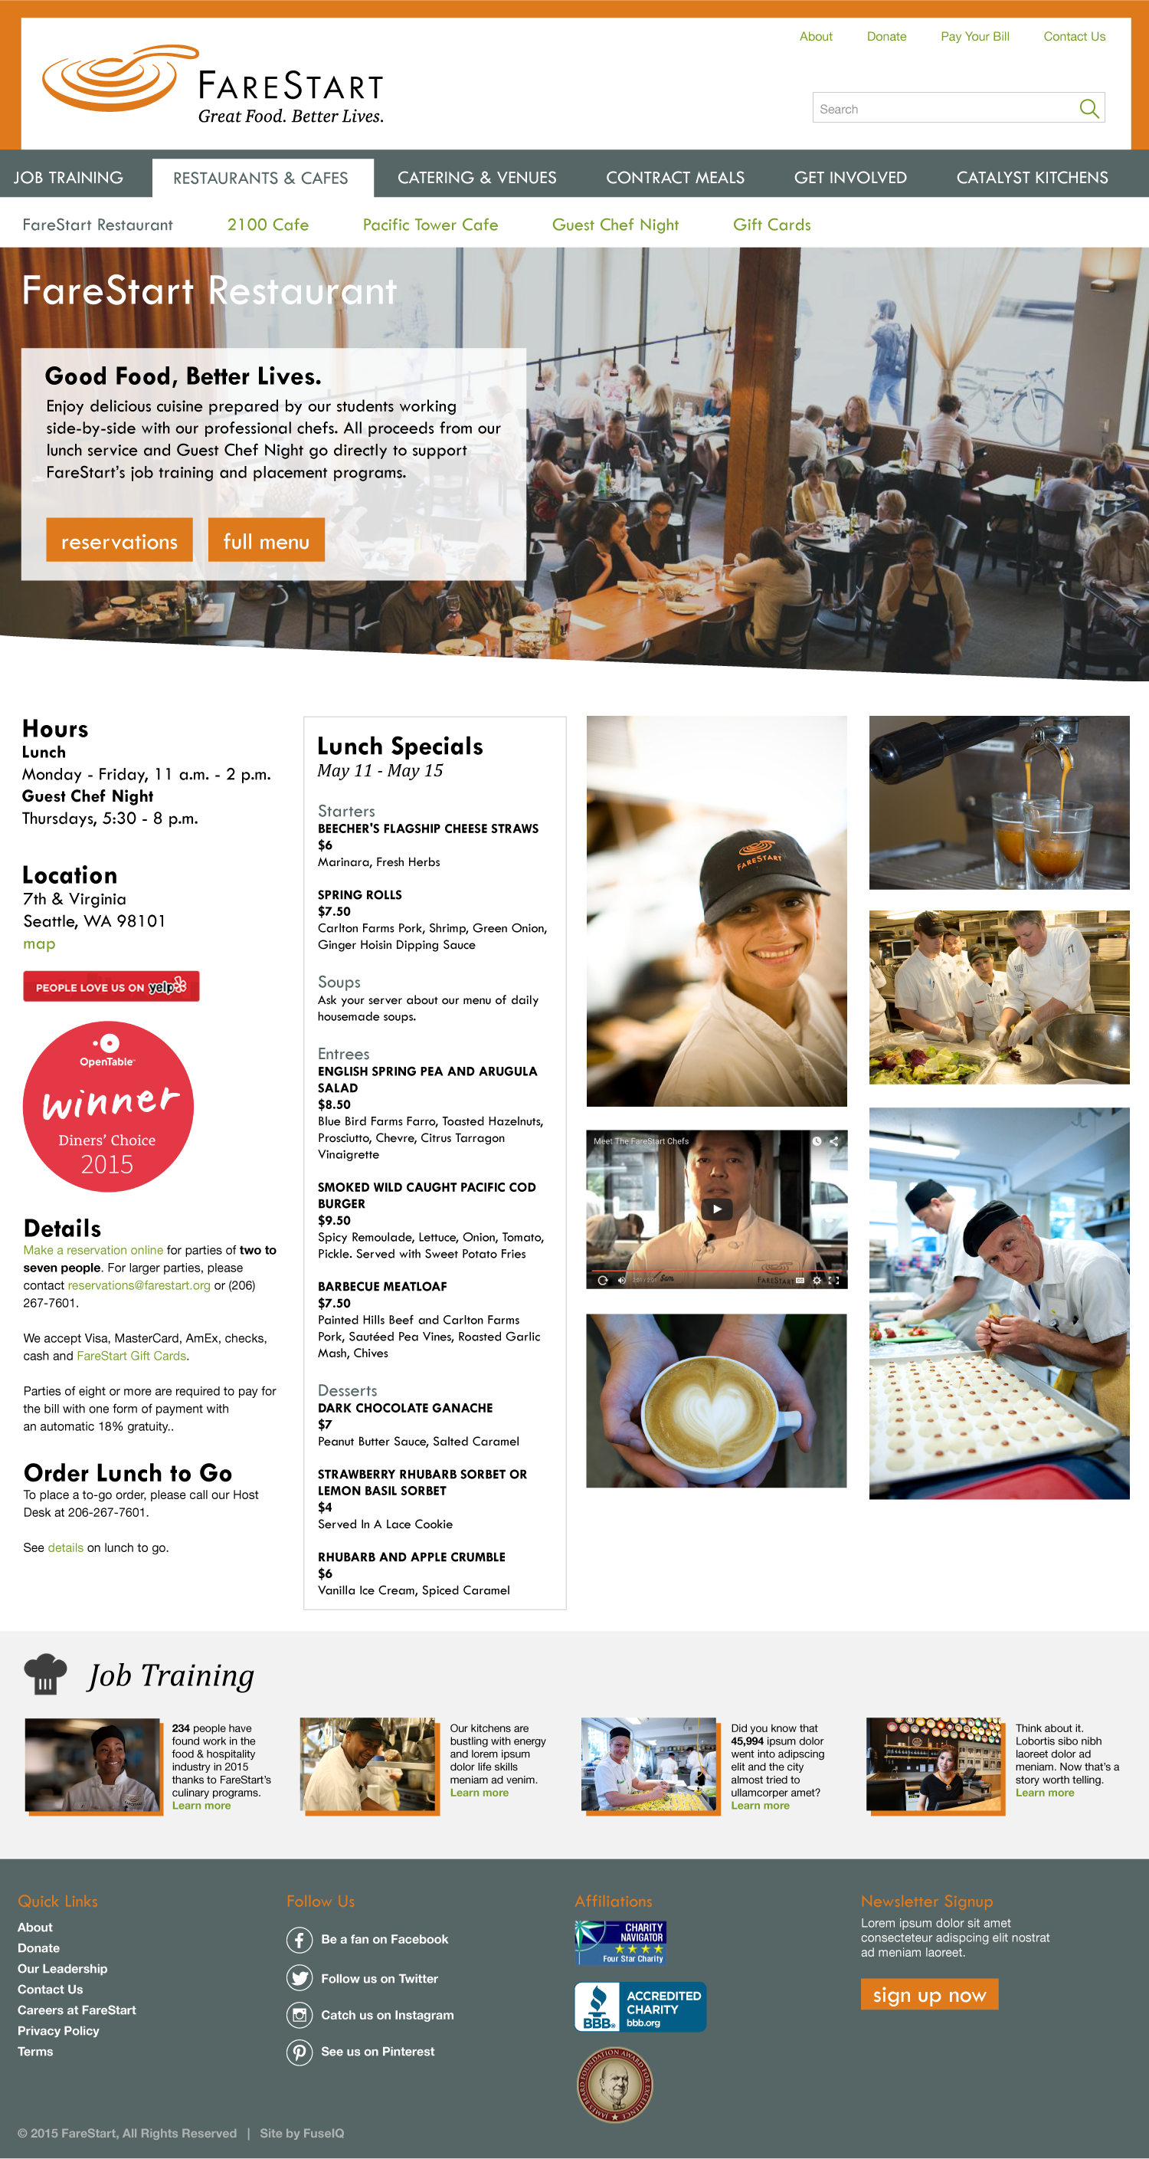Select the Guest Chef Night tab
Screen dimensions: 1149x2159
point(616,225)
